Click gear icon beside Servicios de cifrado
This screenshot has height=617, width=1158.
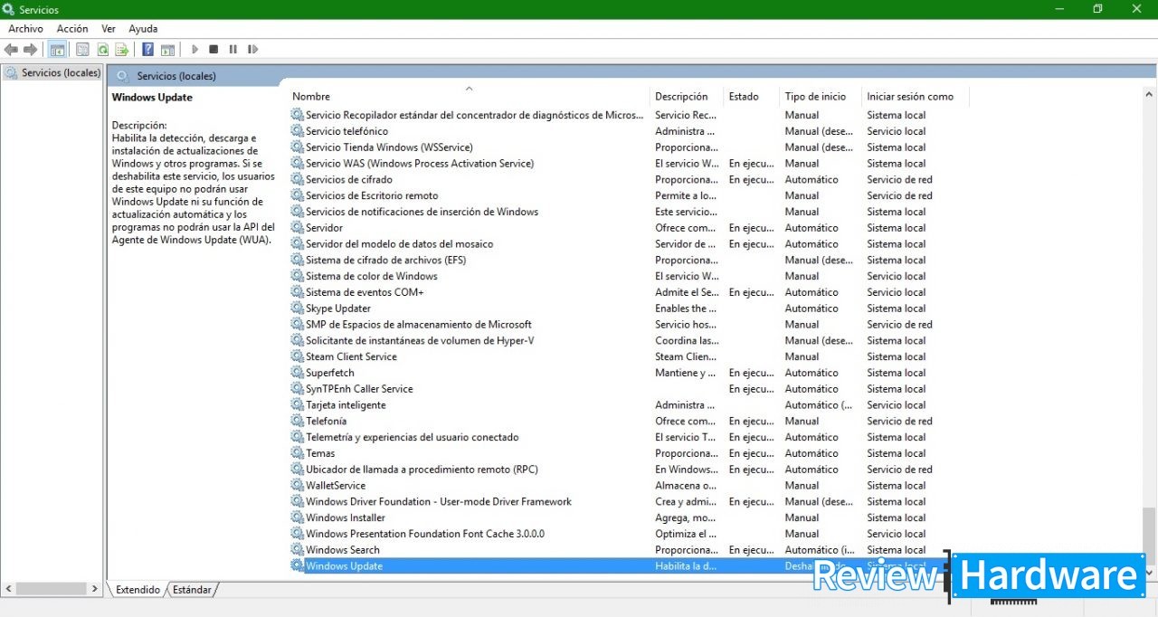click(x=298, y=179)
